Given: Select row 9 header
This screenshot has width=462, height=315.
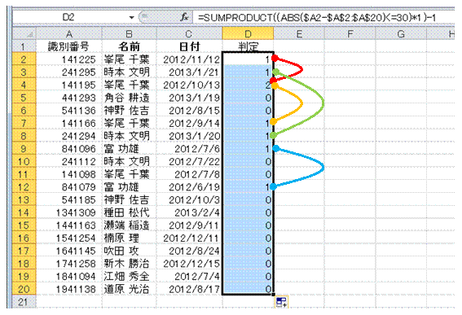Looking at the screenshot, I should point(24,149).
